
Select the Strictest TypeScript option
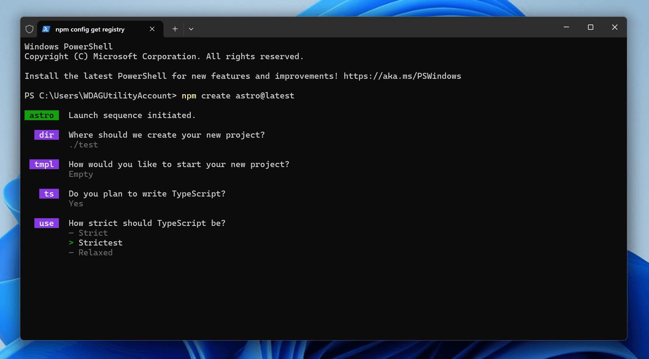(x=100, y=243)
